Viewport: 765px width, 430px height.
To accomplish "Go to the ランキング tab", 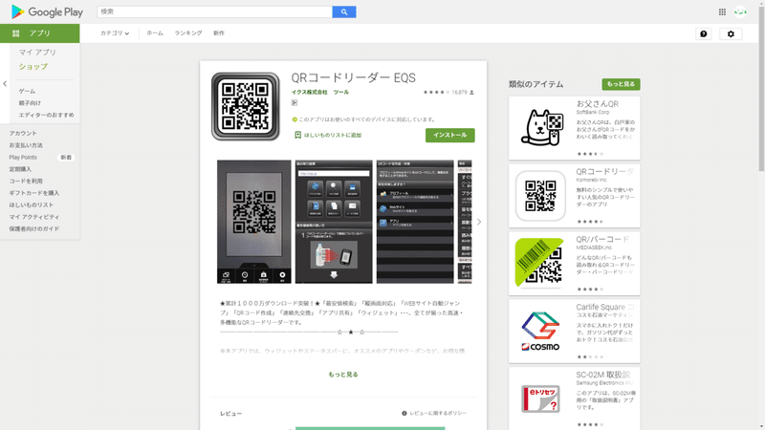I will (187, 33).
